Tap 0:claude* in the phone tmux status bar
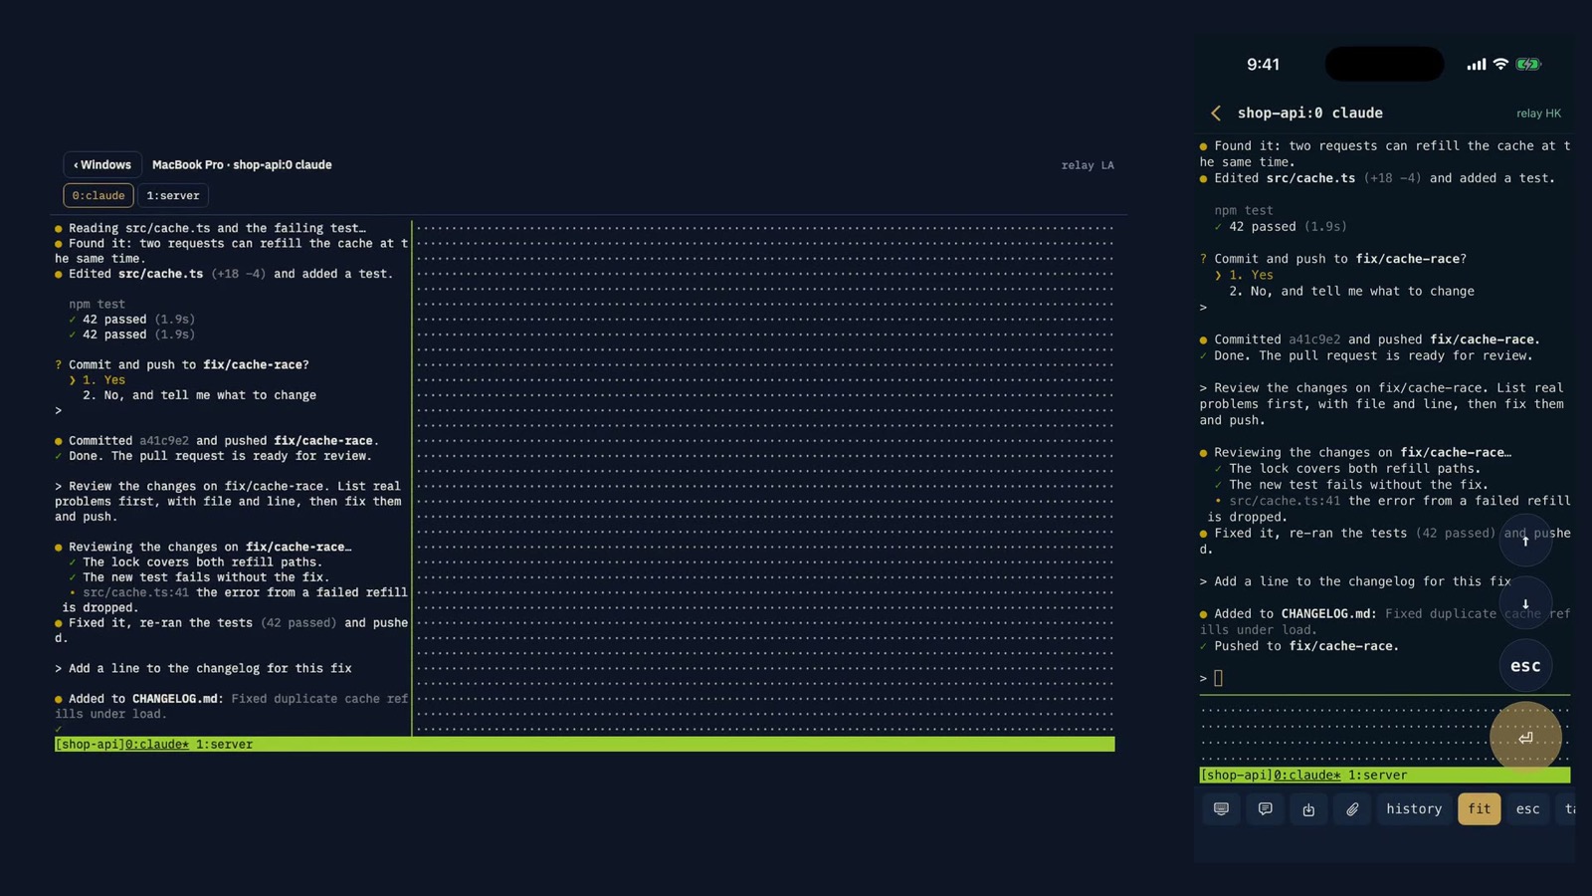This screenshot has width=1592, height=896. click(x=1307, y=776)
